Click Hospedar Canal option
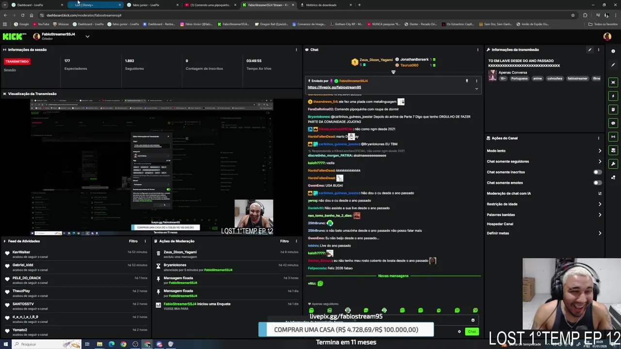This screenshot has width=621, height=349. [x=500, y=224]
